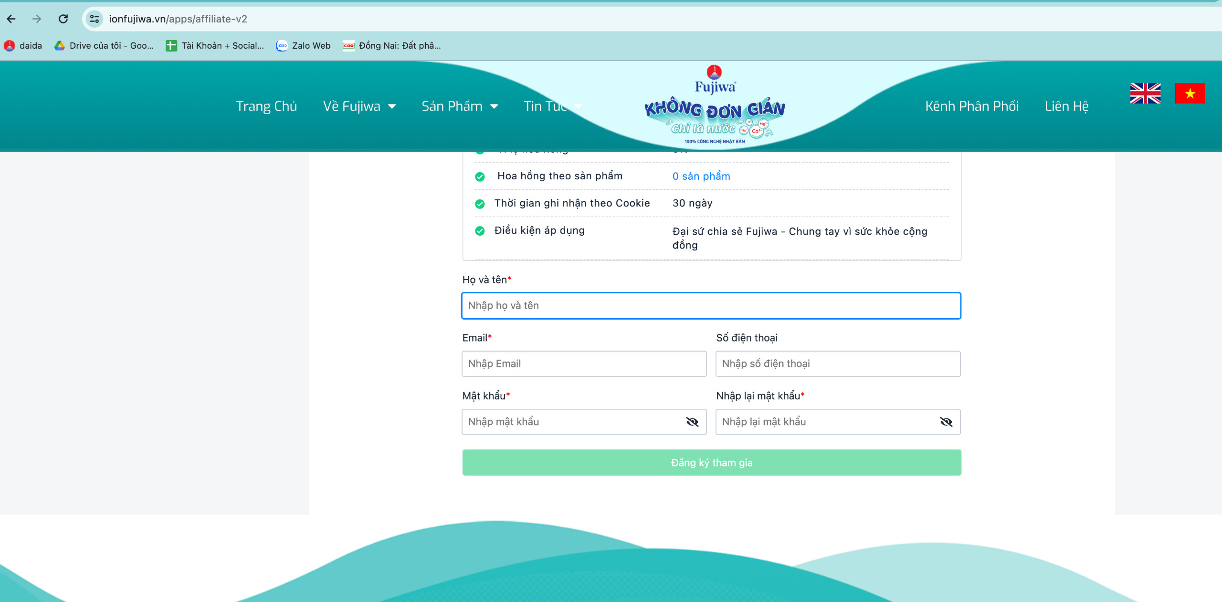Toggle visibility in Mật khẩu field

click(692, 422)
